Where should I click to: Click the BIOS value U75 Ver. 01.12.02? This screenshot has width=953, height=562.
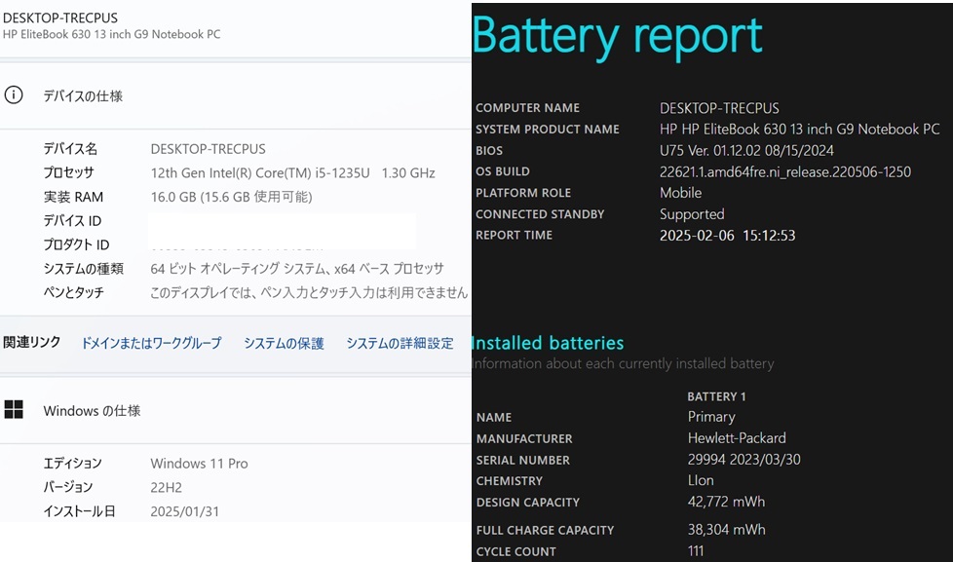coord(747,151)
